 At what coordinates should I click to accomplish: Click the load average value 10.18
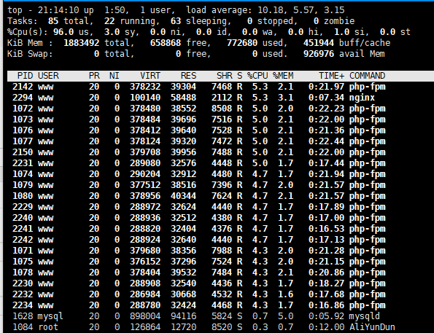pyautogui.click(x=270, y=10)
